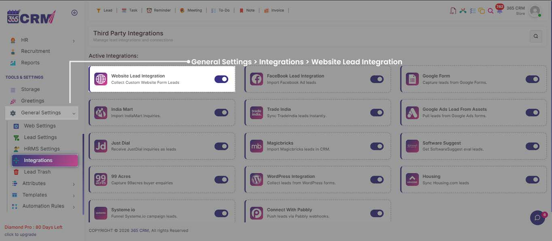Screen dimensions: 552x241
Task: Click the PDF document icon in top bar
Action: pos(453,11)
